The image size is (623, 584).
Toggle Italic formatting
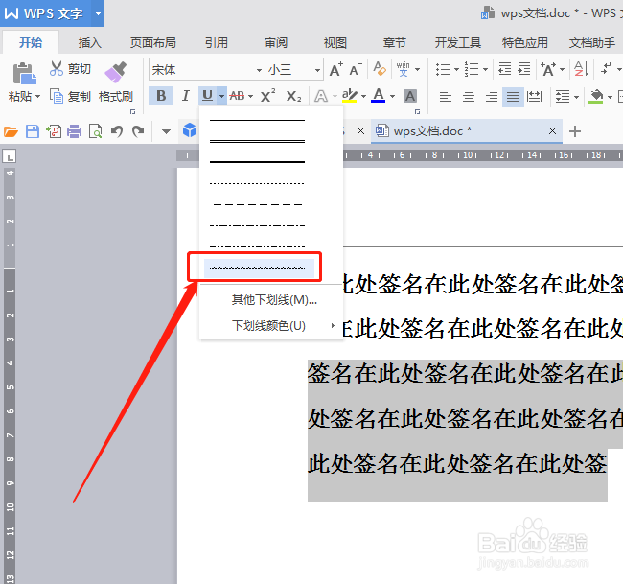click(x=185, y=96)
